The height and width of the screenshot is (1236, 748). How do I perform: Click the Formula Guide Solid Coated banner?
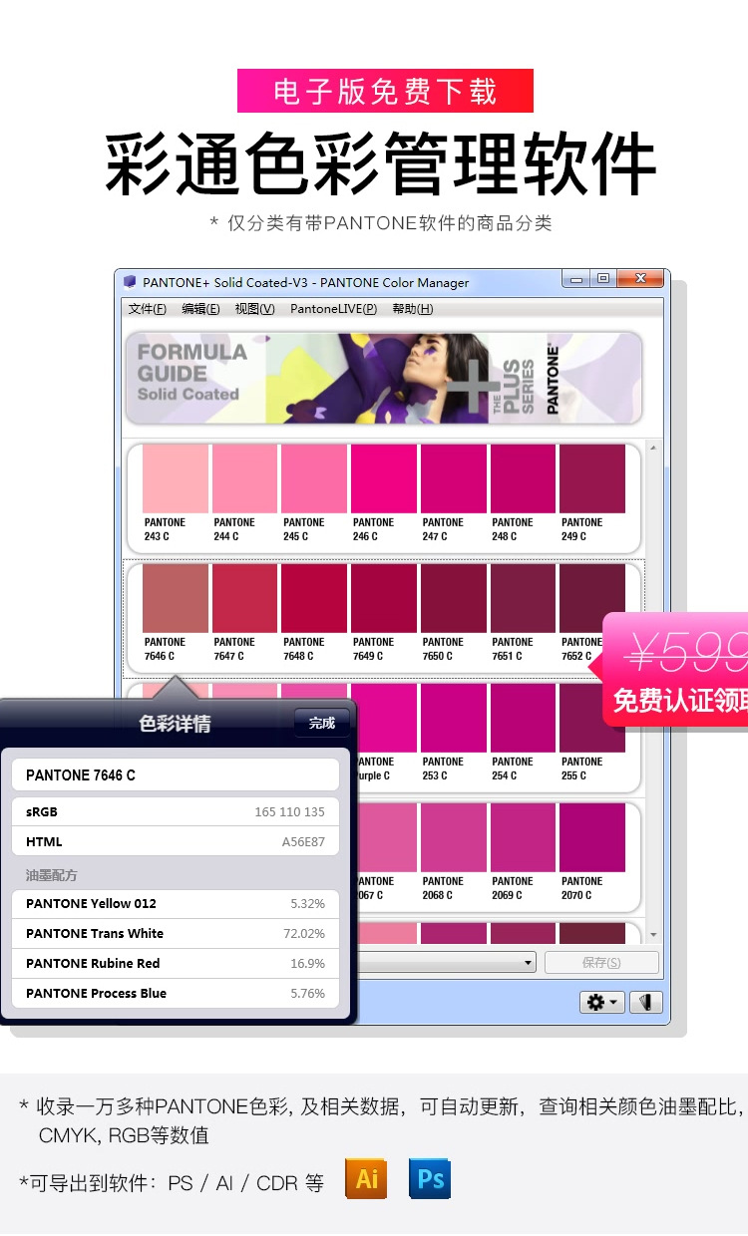[x=383, y=378]
